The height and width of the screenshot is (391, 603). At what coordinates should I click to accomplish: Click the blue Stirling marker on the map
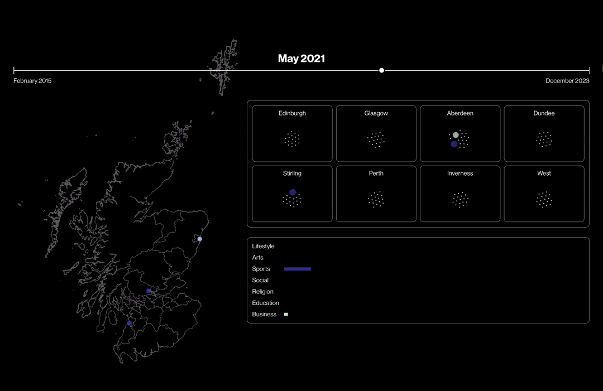149,291
